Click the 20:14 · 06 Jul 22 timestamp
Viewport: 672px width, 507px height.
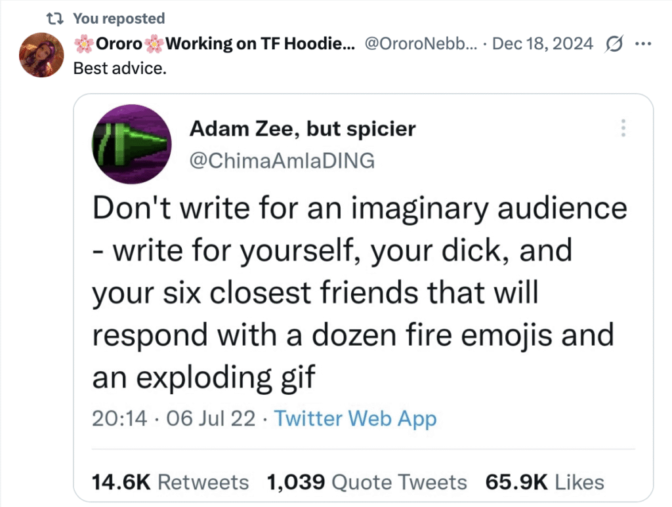(173, 418)
